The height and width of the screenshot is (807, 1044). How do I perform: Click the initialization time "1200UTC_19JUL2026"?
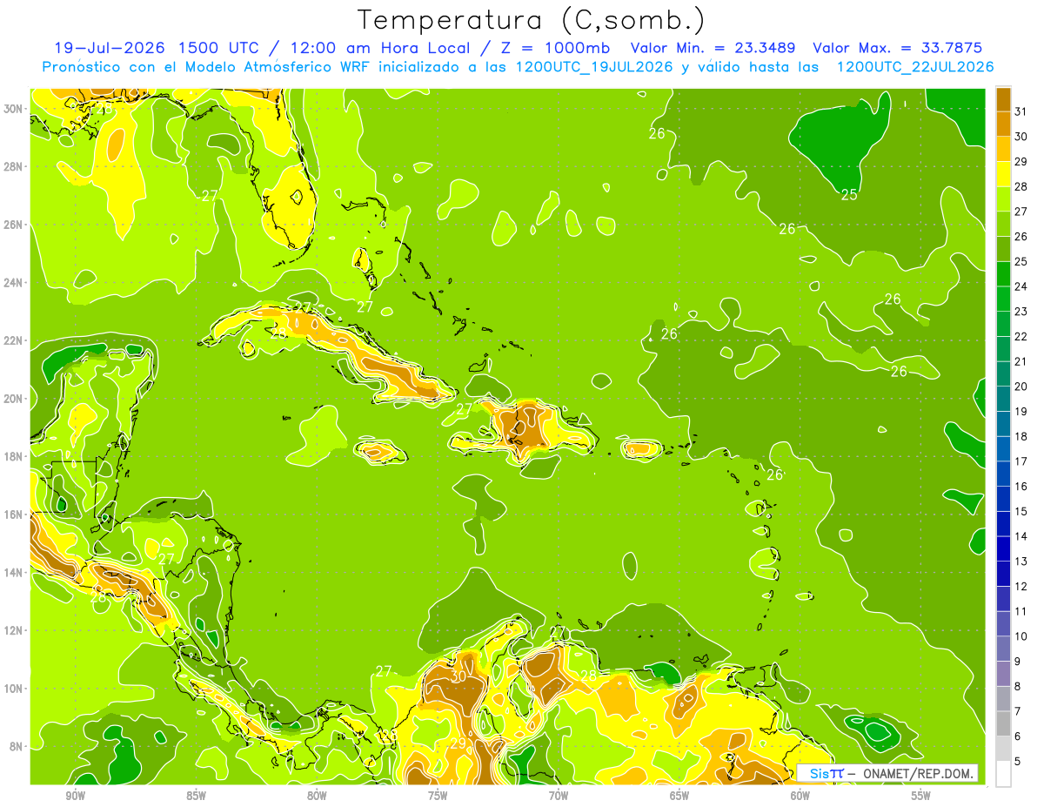pyautogui.click(x=595, y=66)
